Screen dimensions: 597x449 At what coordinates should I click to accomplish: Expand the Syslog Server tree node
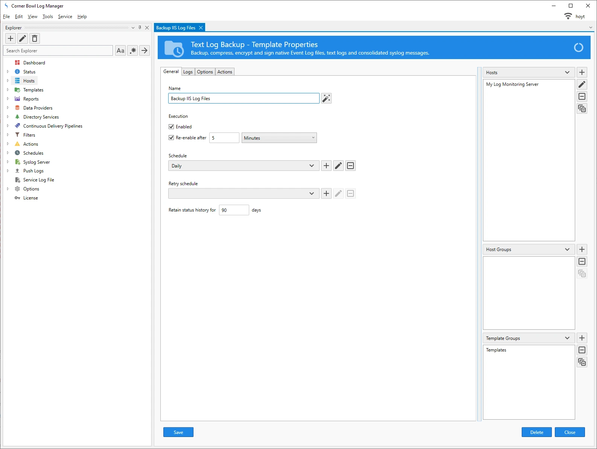pyautogui.click(x=8, y=162)
